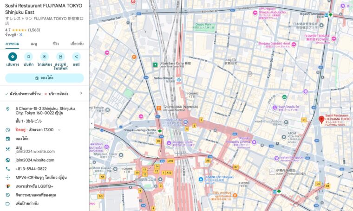The image size is (353, 211).
Task: Open the เมนู (Menu) tab
Action: pos(34,44)
